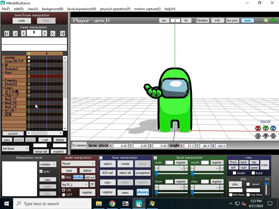Screen dimensions: 279x209
Task: Click the green Y rotation axis icon
Action: (265, 128)
